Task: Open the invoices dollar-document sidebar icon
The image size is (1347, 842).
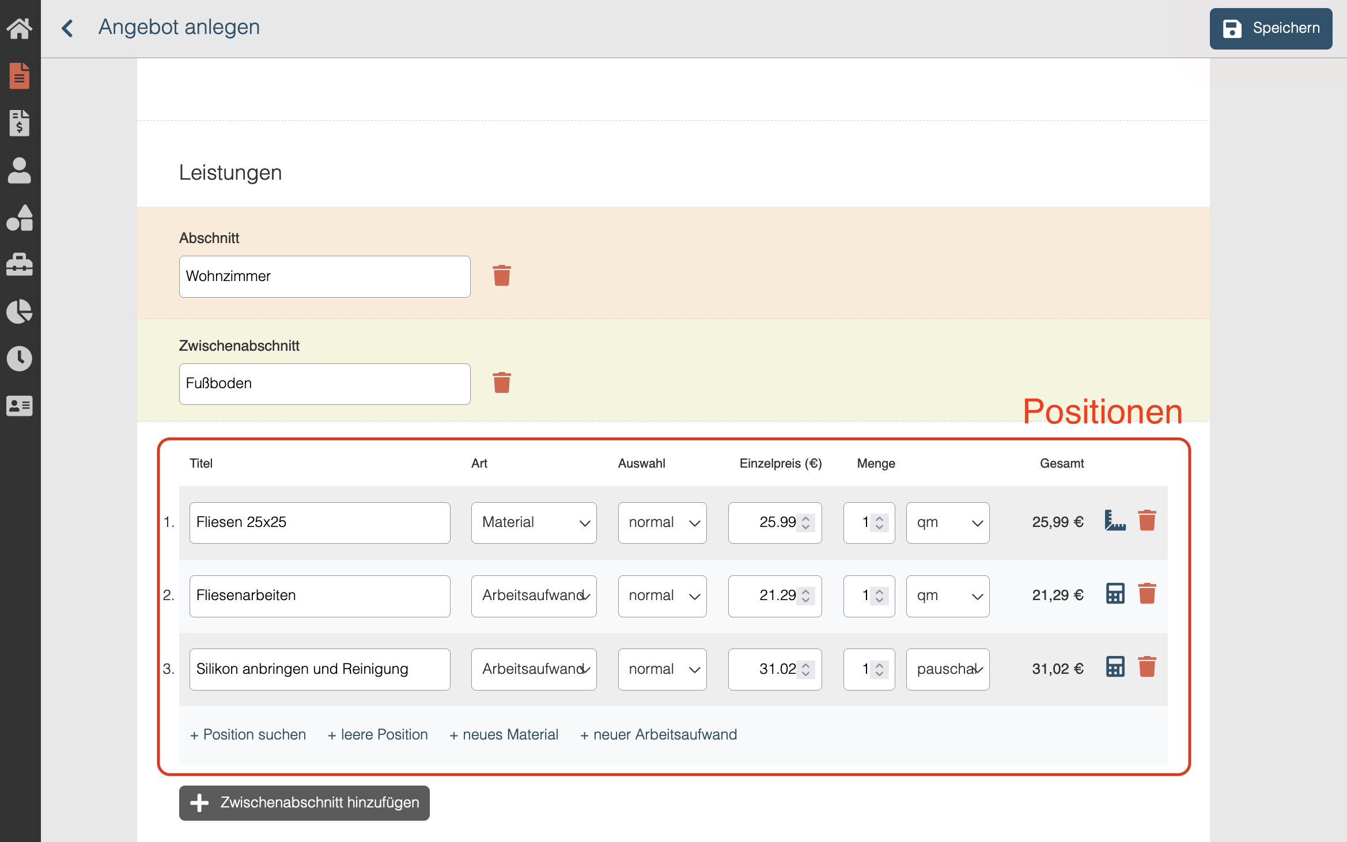Action: point(20,123)
